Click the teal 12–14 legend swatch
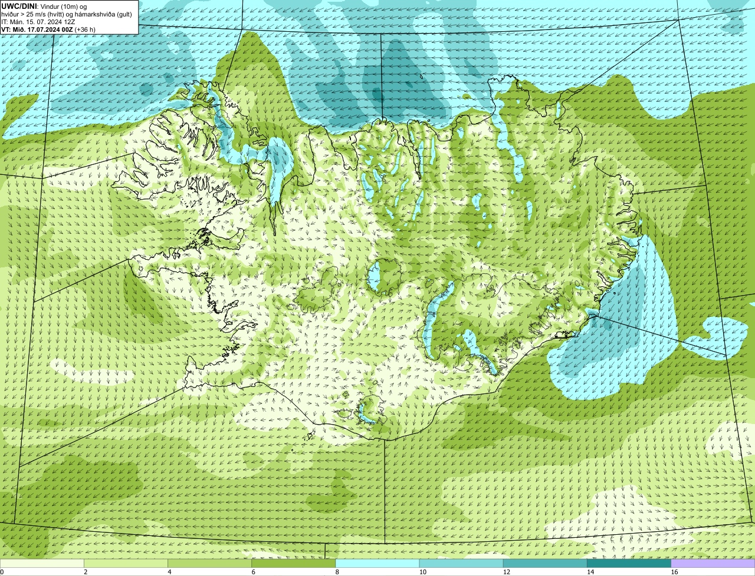This screenshot has width=755, height=576. [x=545, y=563]
